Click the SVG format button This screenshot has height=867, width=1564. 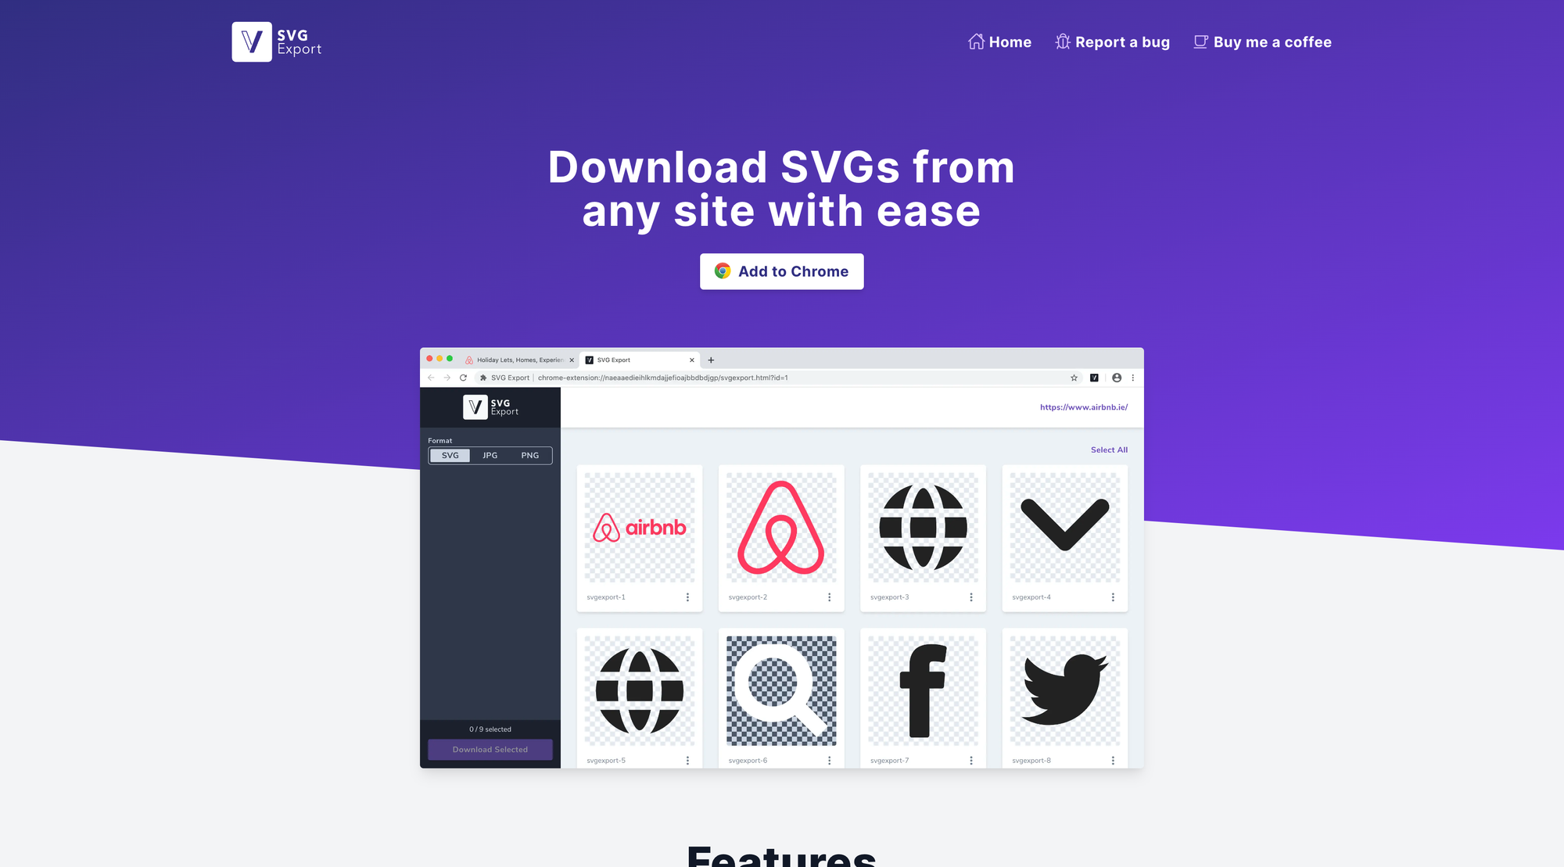(x=448, y=455)
